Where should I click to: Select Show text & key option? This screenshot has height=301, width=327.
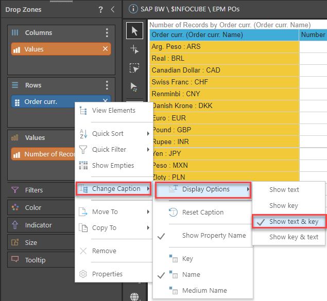(x=294, y=221)
